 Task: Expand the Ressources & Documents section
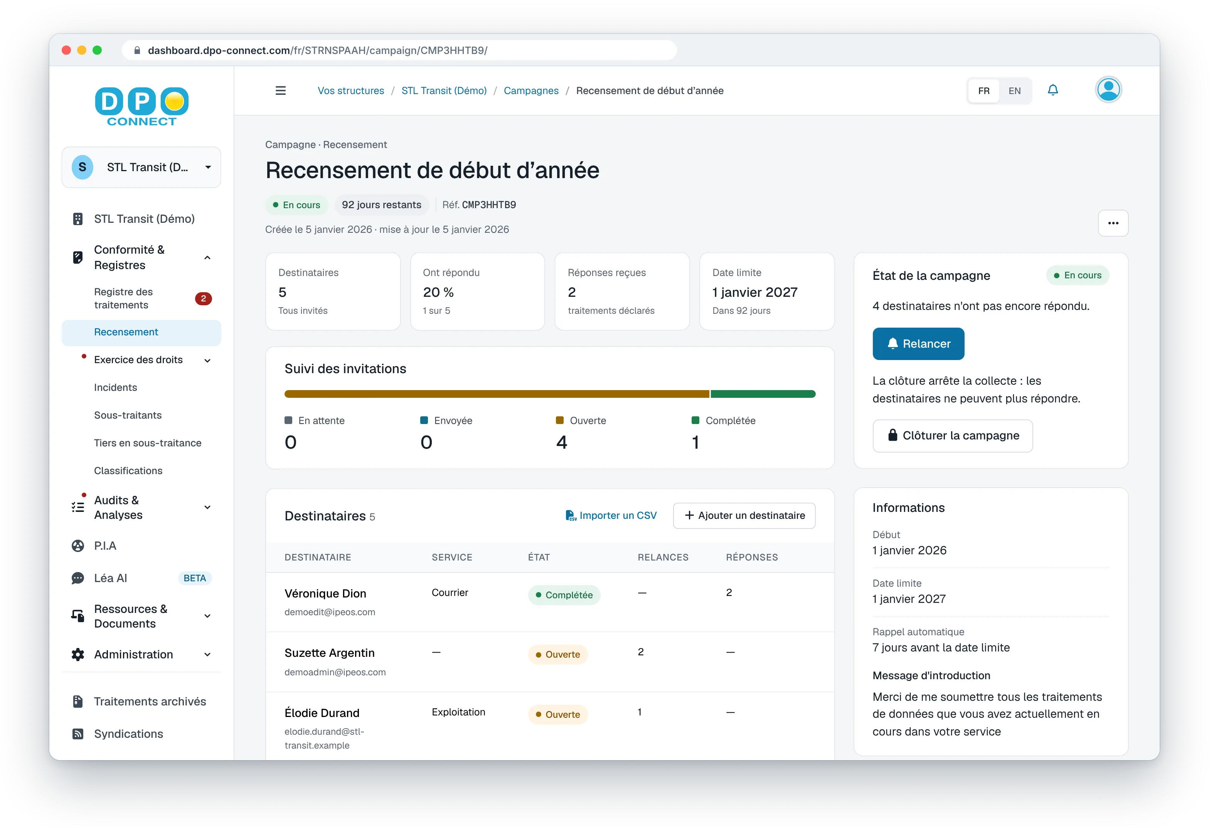(x=207, y=616)
